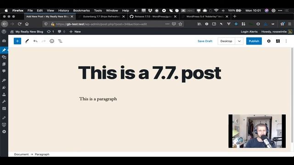The height and width of the screenshot is (165, 294).
Task: Open the Wi-Fi status icon in menu bar
Action: 216,11
